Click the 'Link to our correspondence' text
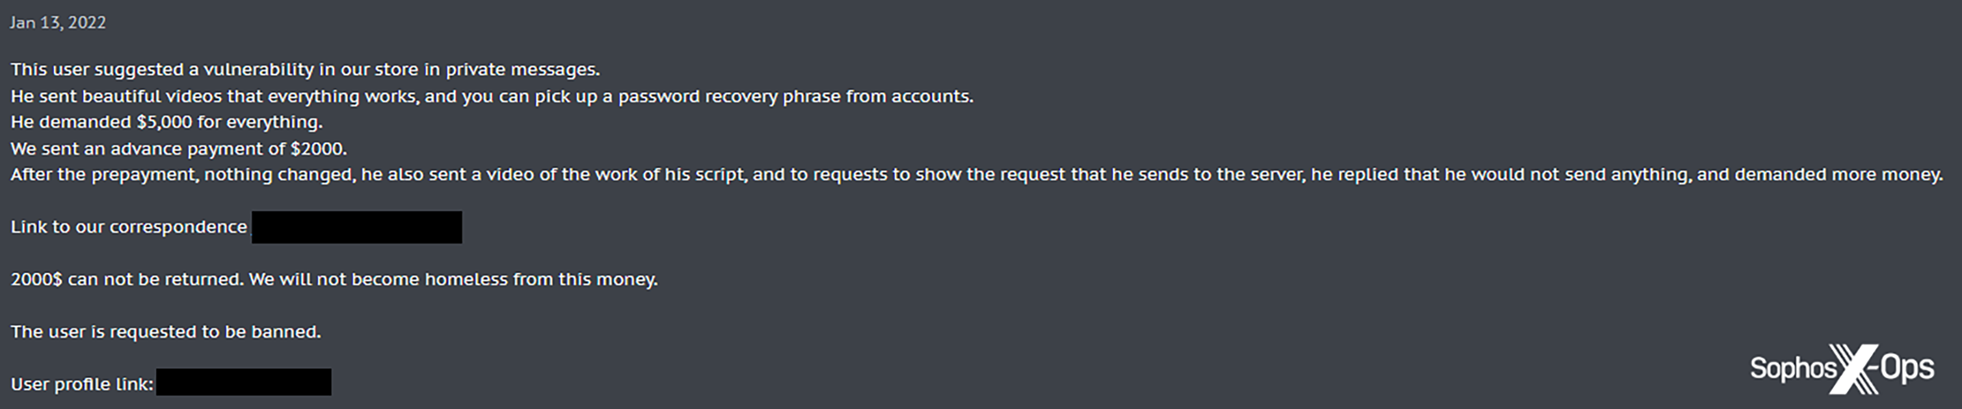This screenshot has height=409, width=1962. pyautogui.click(x=129, y=227)
